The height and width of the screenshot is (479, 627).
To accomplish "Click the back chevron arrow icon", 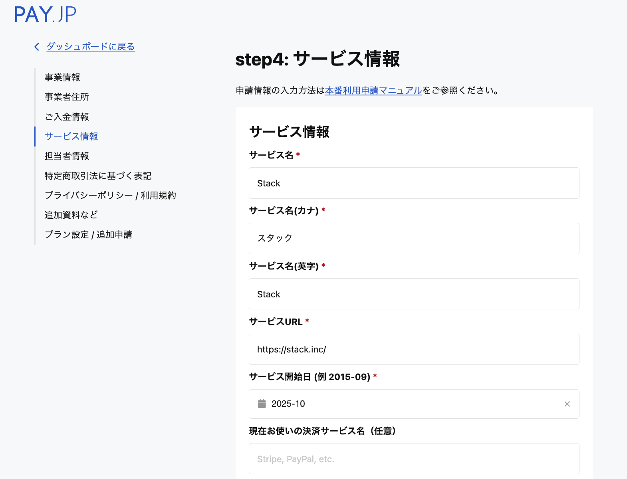I will (x=37, y=47).
